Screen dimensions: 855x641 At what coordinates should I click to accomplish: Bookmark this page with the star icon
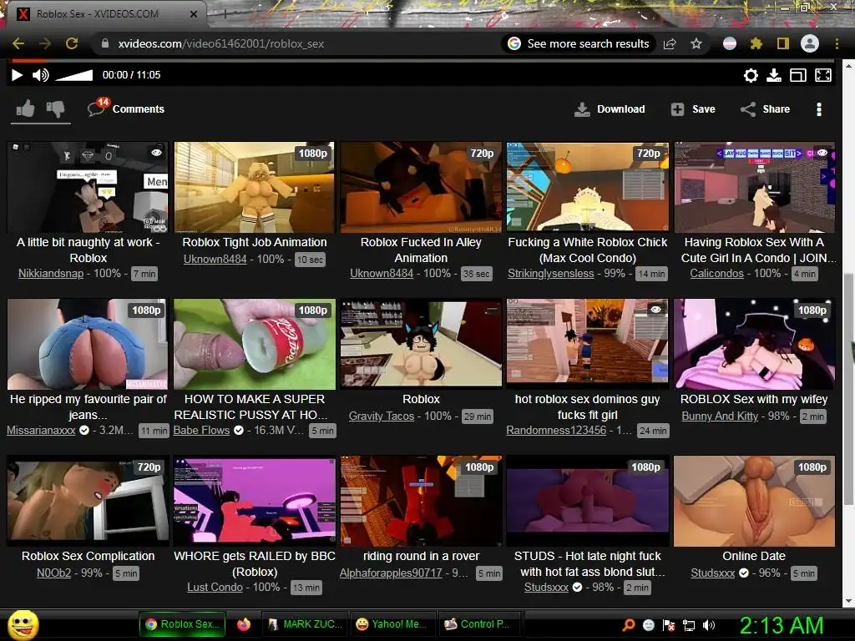(x=696, y=43)
